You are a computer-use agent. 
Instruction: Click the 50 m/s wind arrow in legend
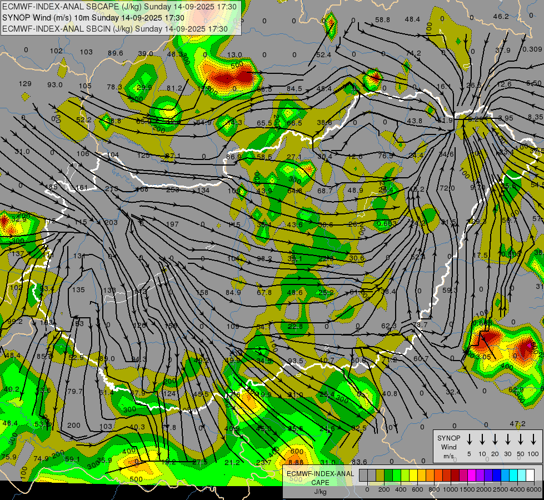click(521, 439)
